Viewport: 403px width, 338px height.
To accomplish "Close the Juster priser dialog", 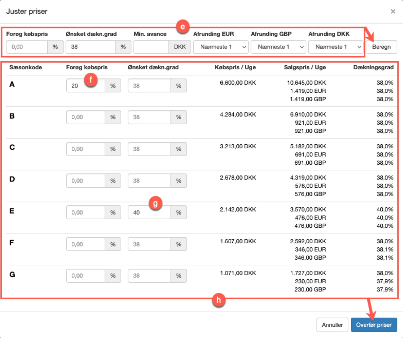I will pos(393,12).
